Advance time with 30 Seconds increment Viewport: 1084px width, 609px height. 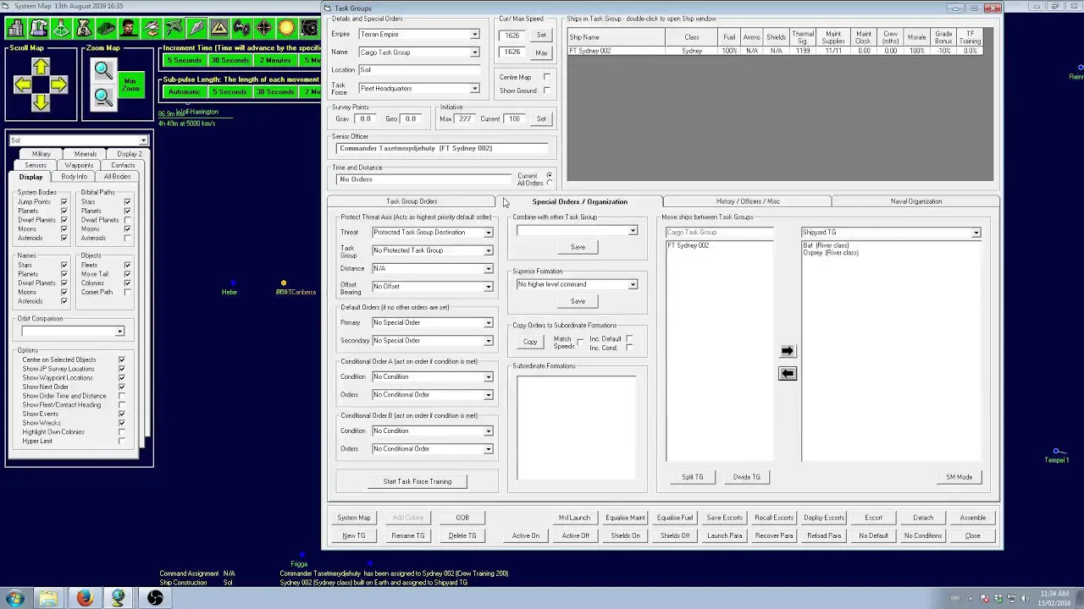point(230,61)
